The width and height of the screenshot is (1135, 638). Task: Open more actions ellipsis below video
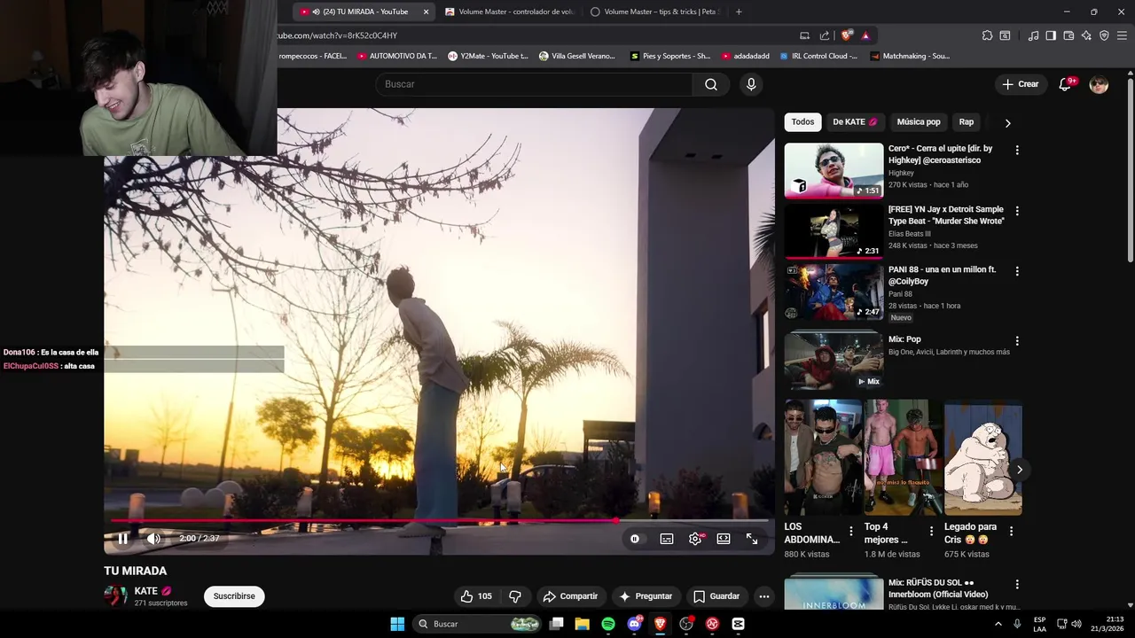coord(764,596)
